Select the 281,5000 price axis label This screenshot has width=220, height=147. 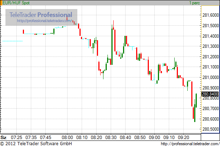pyautogui.click(x=211, y=26)
